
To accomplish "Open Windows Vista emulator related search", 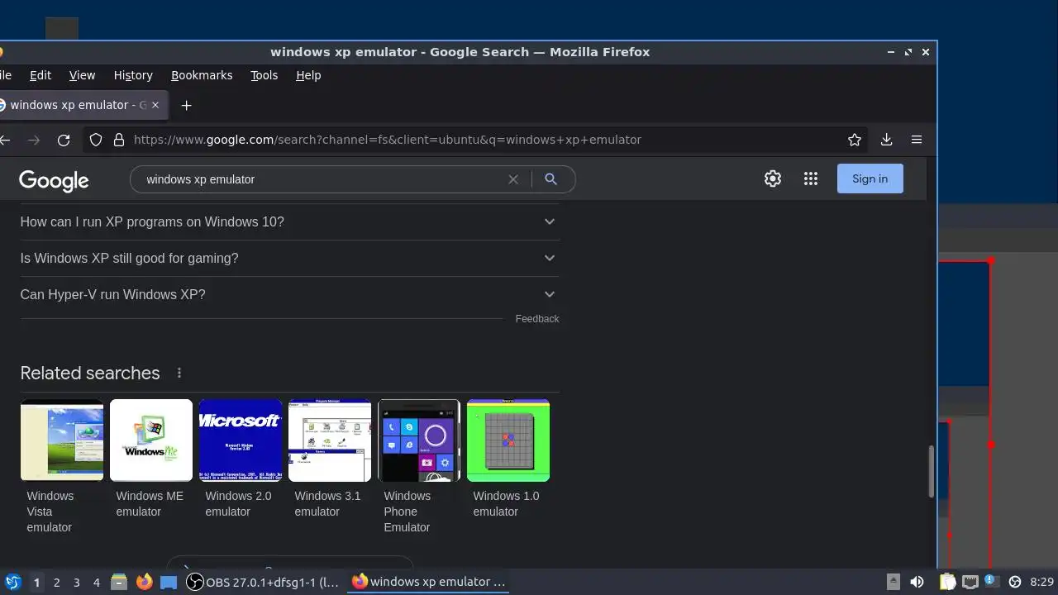I will coord(62,467).
